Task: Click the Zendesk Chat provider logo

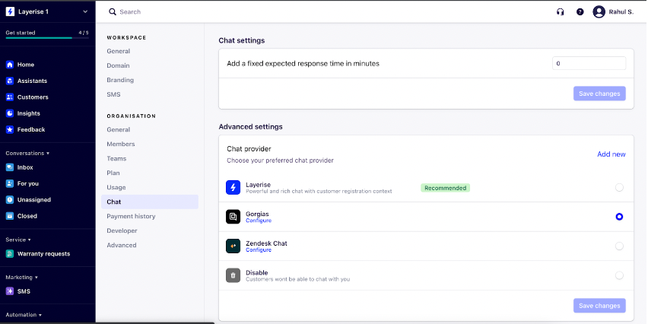Action: (x=233, y=246)
